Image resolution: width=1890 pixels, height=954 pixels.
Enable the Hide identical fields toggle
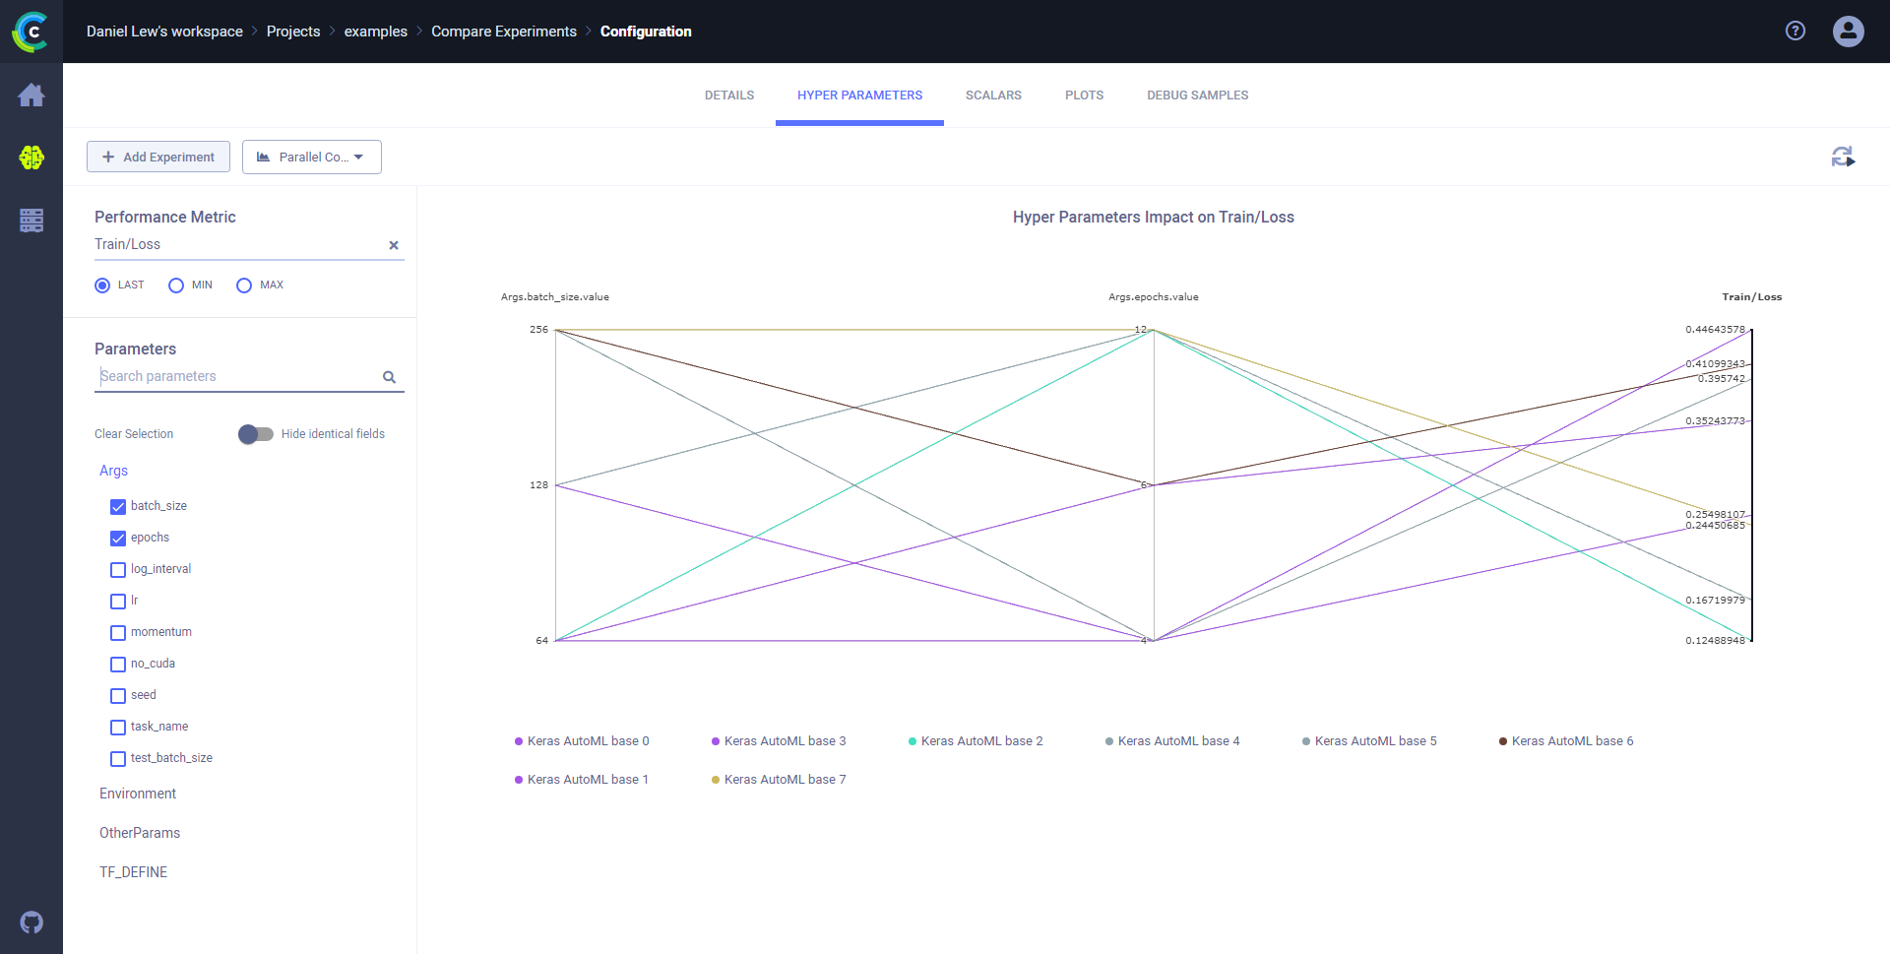pyautogui.click(x=256, y=434)
